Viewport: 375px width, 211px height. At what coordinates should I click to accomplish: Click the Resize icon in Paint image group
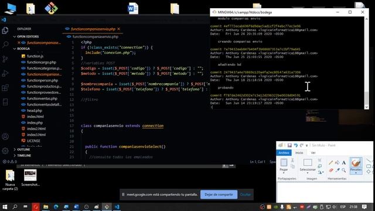pyautogui.click(x=320, y=166)
